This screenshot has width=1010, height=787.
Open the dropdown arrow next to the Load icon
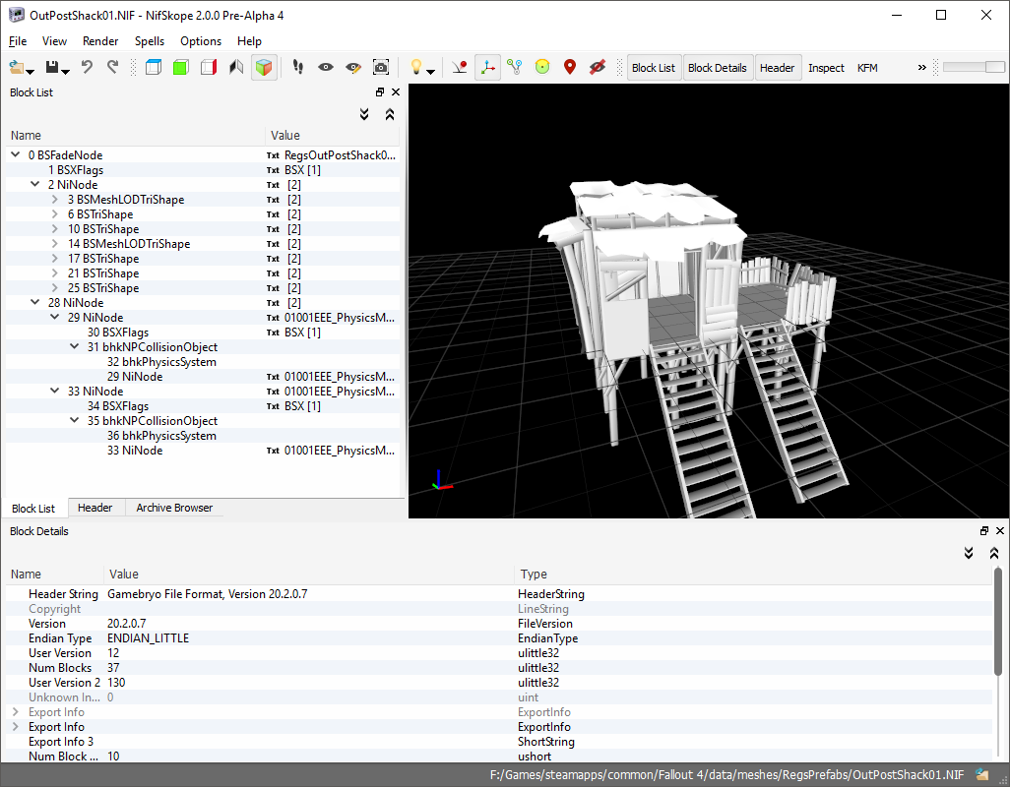31,72
